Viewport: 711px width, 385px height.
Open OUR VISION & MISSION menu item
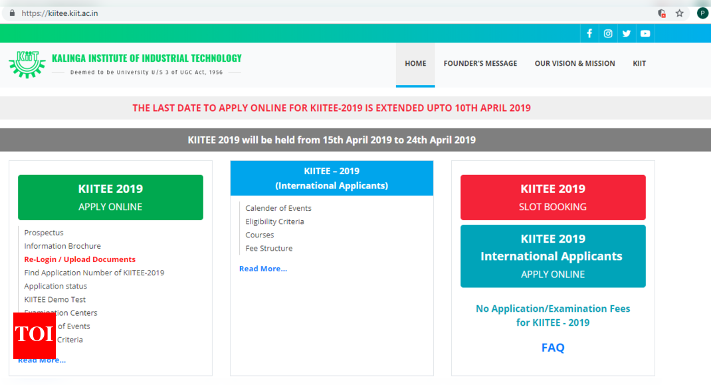575,64
